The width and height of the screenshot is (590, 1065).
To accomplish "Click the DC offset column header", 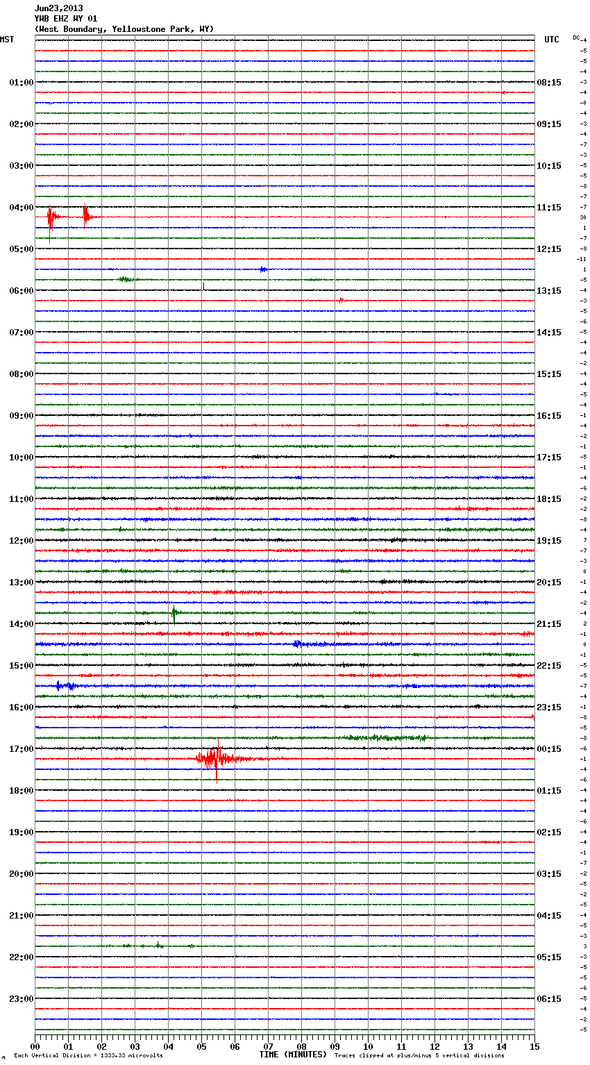I will (x=576, y=37).
